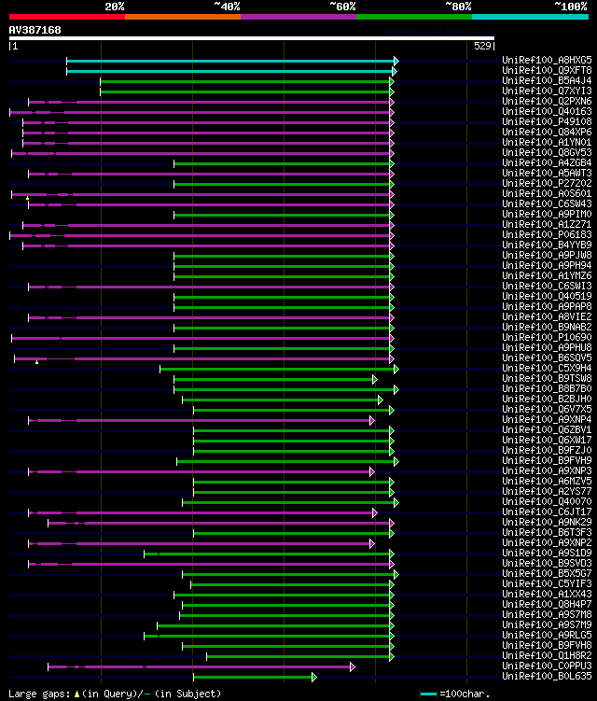Click the purple alignment bar of Q40163
597x701 pixels.
click(x=200, y=112)
